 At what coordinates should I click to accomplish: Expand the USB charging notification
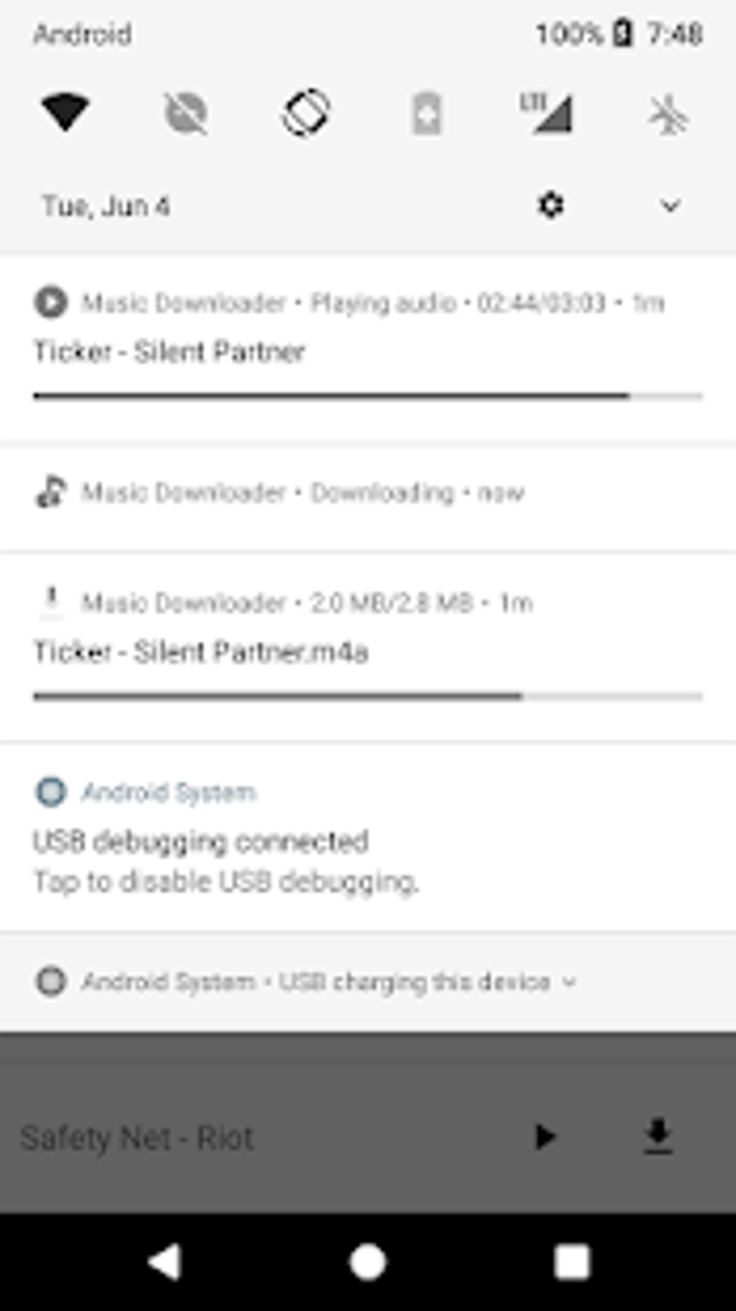[569, 981]
